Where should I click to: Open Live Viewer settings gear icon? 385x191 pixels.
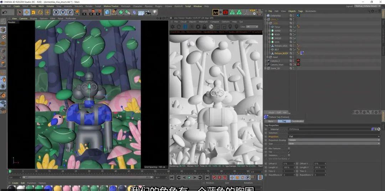[198, 27]
